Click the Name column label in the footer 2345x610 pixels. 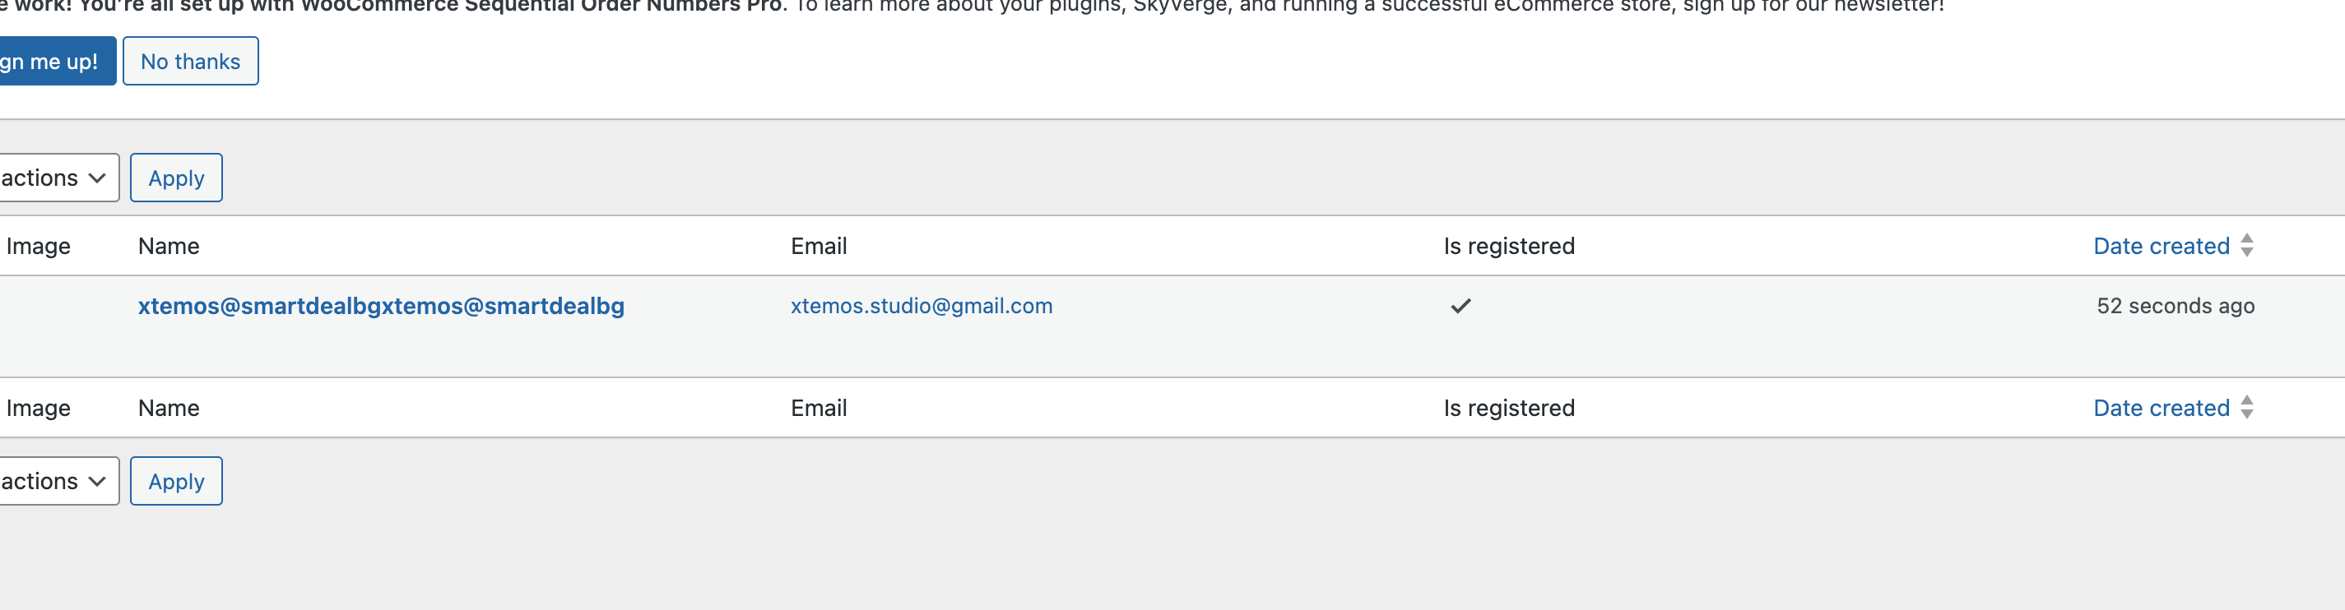pyautogui.click(x=169, y=409)
